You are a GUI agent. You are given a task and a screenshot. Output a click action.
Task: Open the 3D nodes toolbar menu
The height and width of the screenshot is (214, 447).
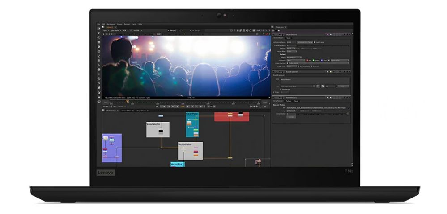99,70
